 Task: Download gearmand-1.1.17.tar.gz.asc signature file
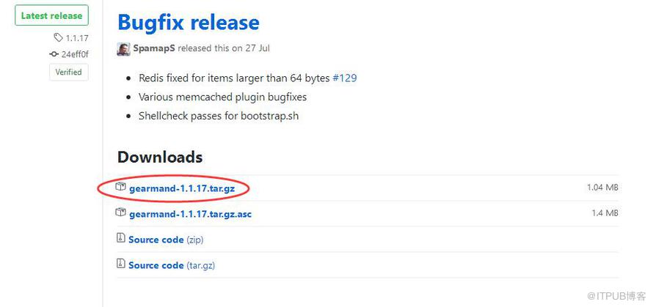(190, 214)
